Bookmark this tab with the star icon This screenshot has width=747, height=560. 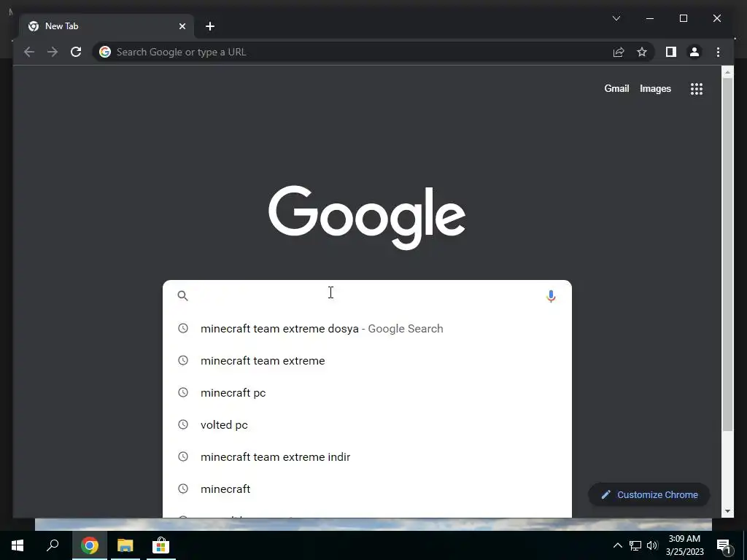(642, 52)
